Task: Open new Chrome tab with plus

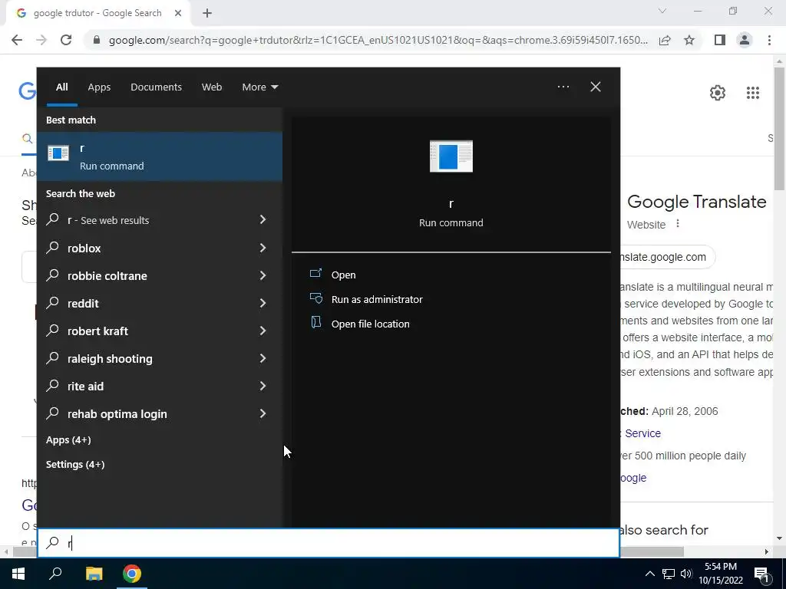Action: click(x=207, y=14)
